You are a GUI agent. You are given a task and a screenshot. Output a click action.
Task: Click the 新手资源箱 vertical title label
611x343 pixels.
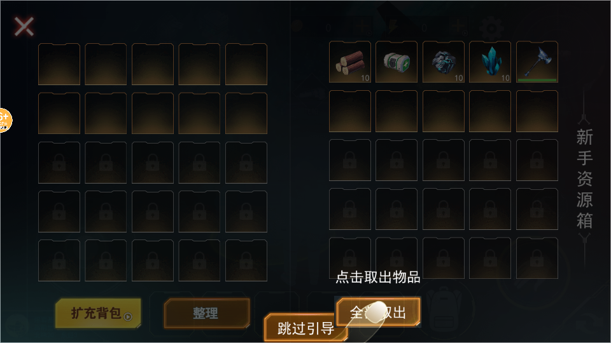point(584,179)
